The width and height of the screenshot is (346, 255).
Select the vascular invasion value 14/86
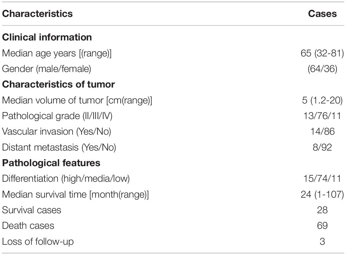(322, 132)
